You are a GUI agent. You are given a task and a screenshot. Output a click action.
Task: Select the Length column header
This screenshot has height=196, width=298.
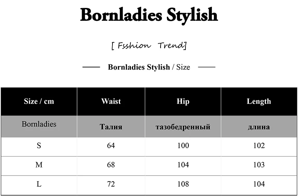(x=259, y=101)
